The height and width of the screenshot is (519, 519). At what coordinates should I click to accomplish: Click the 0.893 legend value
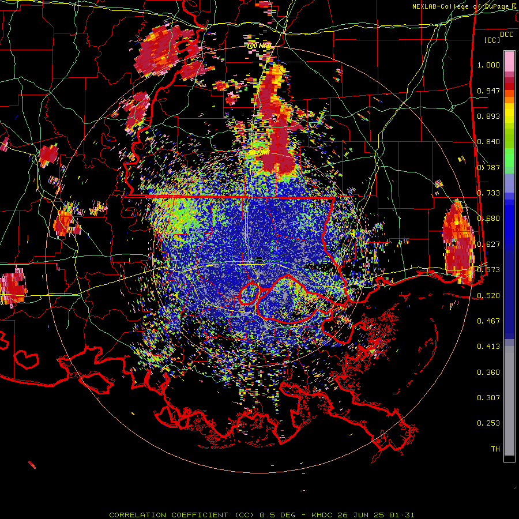(x=488, y=116)
